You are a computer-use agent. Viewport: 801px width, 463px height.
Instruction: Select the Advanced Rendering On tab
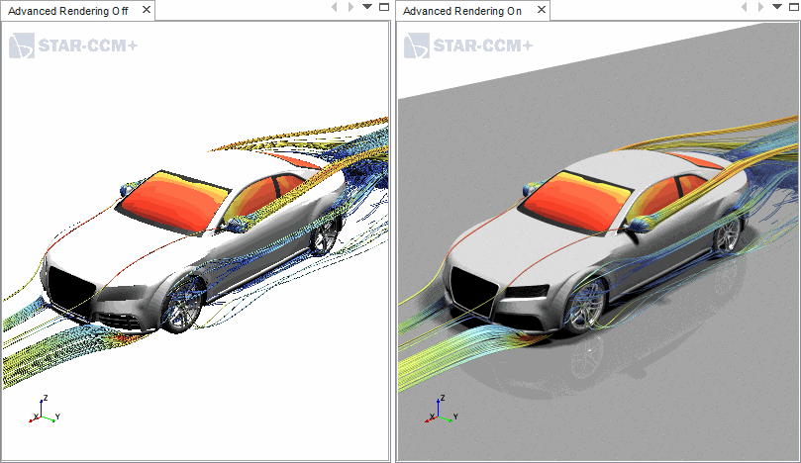coord(462,10)
